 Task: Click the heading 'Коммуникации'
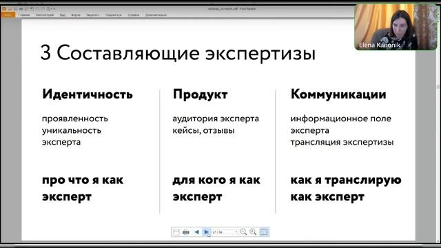tap(338, 94)
